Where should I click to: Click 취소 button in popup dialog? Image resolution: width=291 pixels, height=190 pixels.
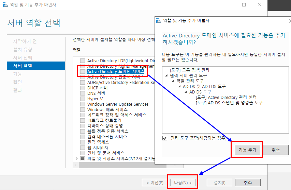point(276,150)
